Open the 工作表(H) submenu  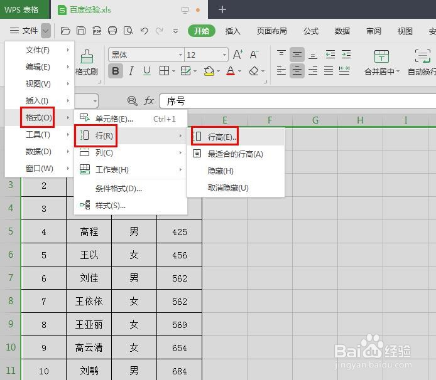tap(131, 169)
